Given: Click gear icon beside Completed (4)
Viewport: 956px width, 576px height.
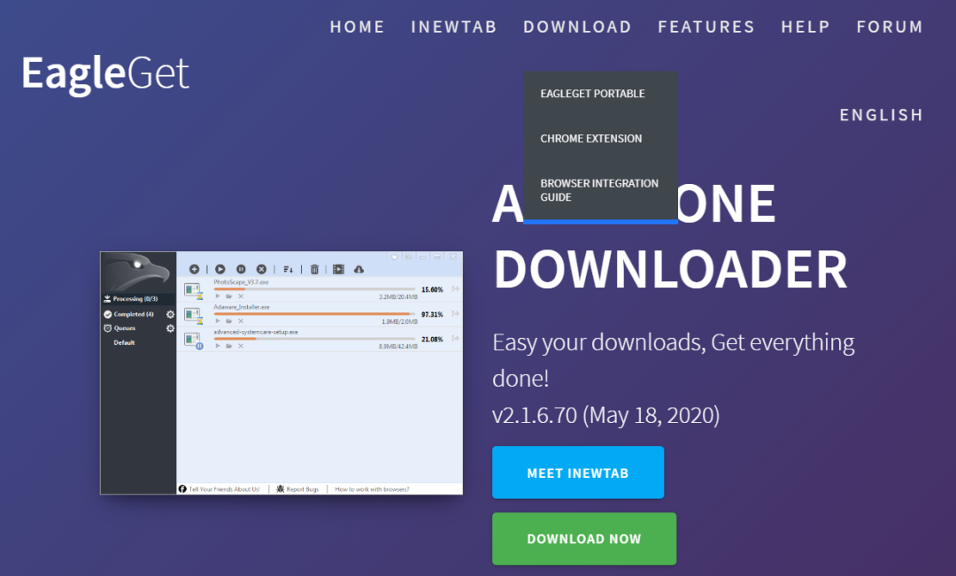Looking at the screenshot, I should [170, 314].
